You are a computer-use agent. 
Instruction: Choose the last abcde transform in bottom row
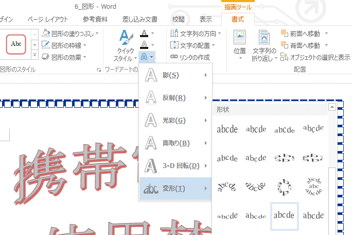313,216
